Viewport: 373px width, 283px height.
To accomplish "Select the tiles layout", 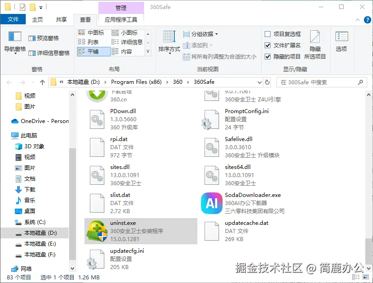I will (x=94, y=51).
